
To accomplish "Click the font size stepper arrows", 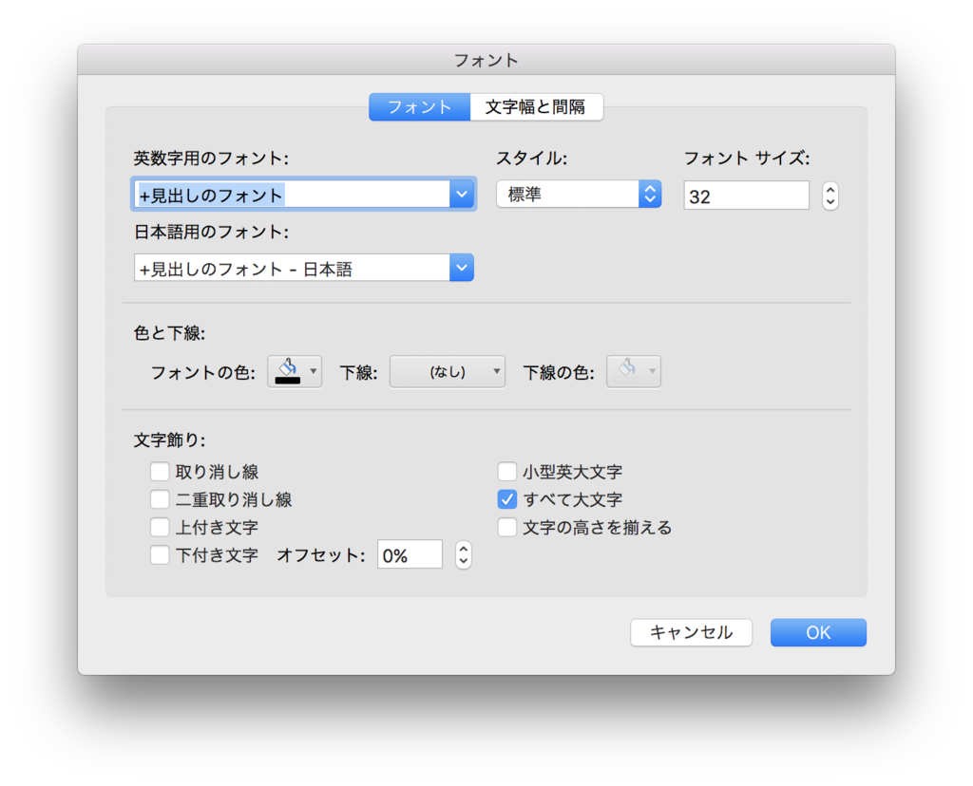I will [830, 196].
